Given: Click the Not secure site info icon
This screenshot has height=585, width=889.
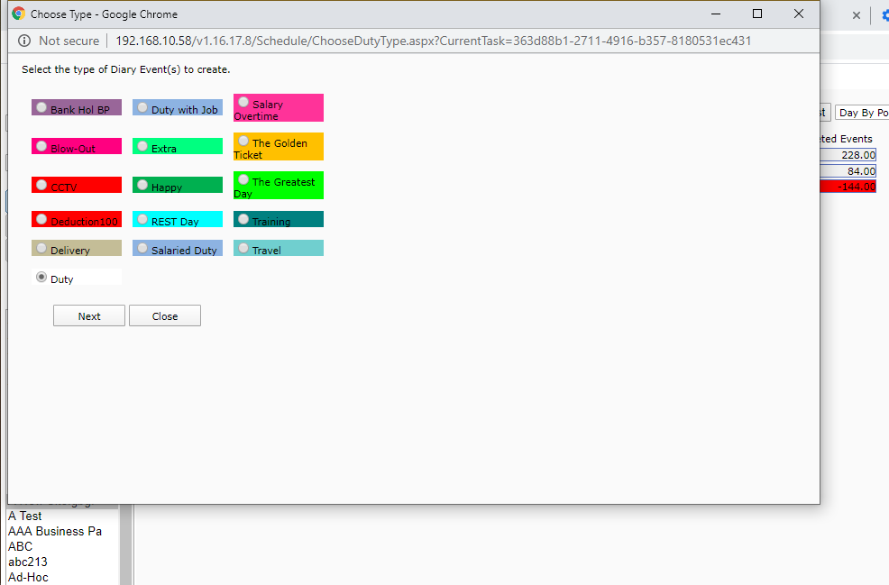Looking at the screenshot, I should point(24,41).
